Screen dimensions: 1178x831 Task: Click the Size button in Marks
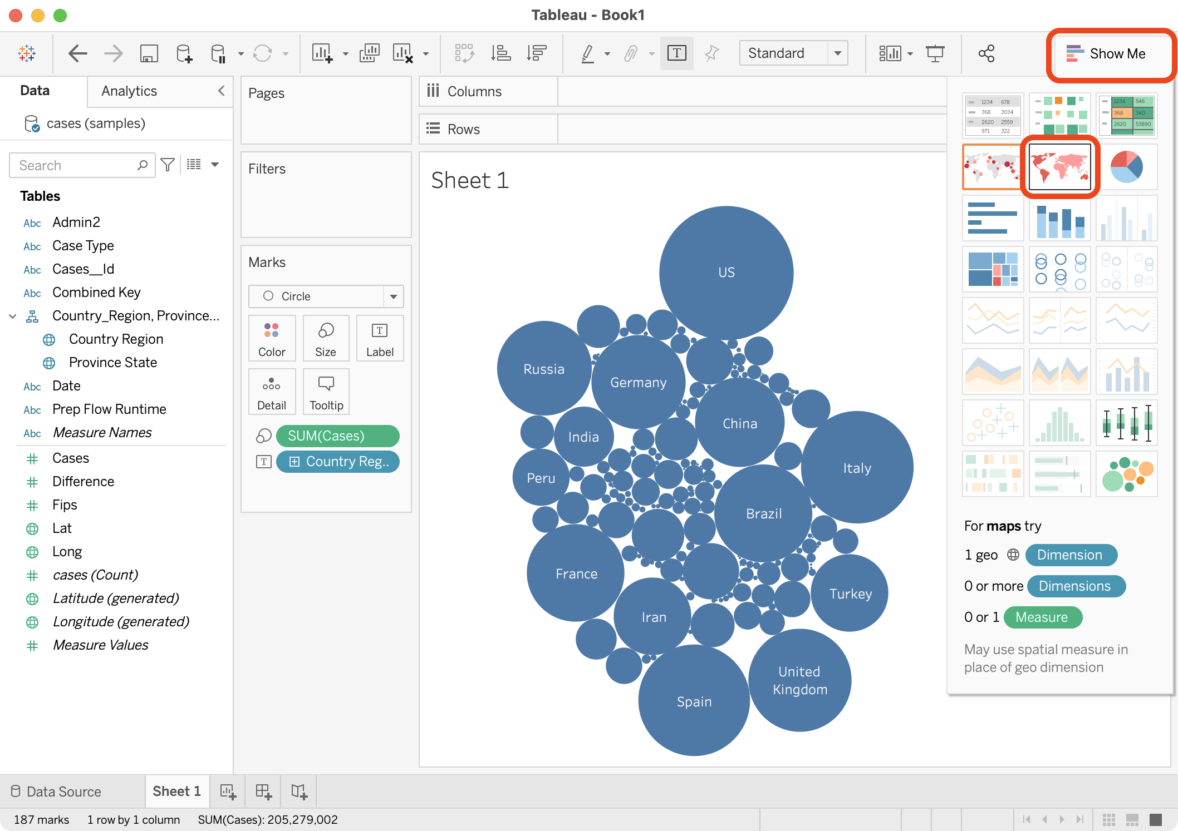[x=326, y=339]
